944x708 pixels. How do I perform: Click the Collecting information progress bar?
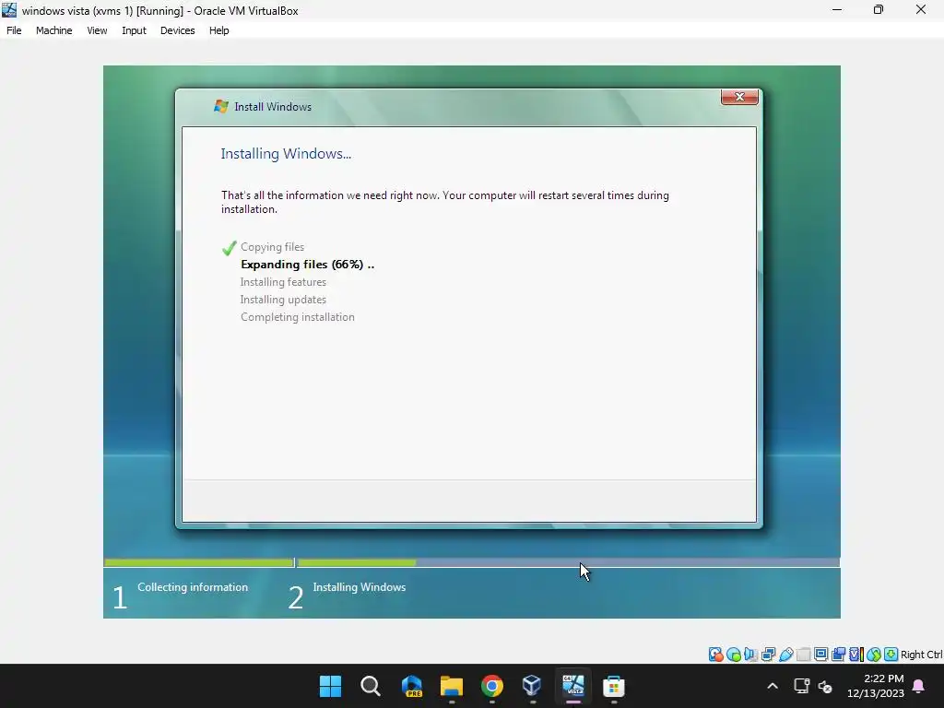coord(199,563)
